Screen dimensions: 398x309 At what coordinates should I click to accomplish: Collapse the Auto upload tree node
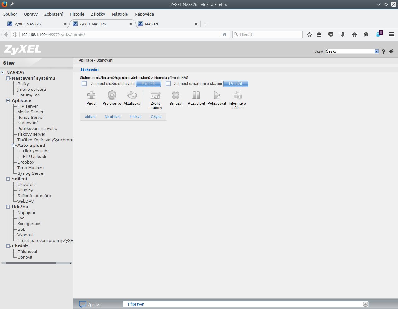coord(14,145)
